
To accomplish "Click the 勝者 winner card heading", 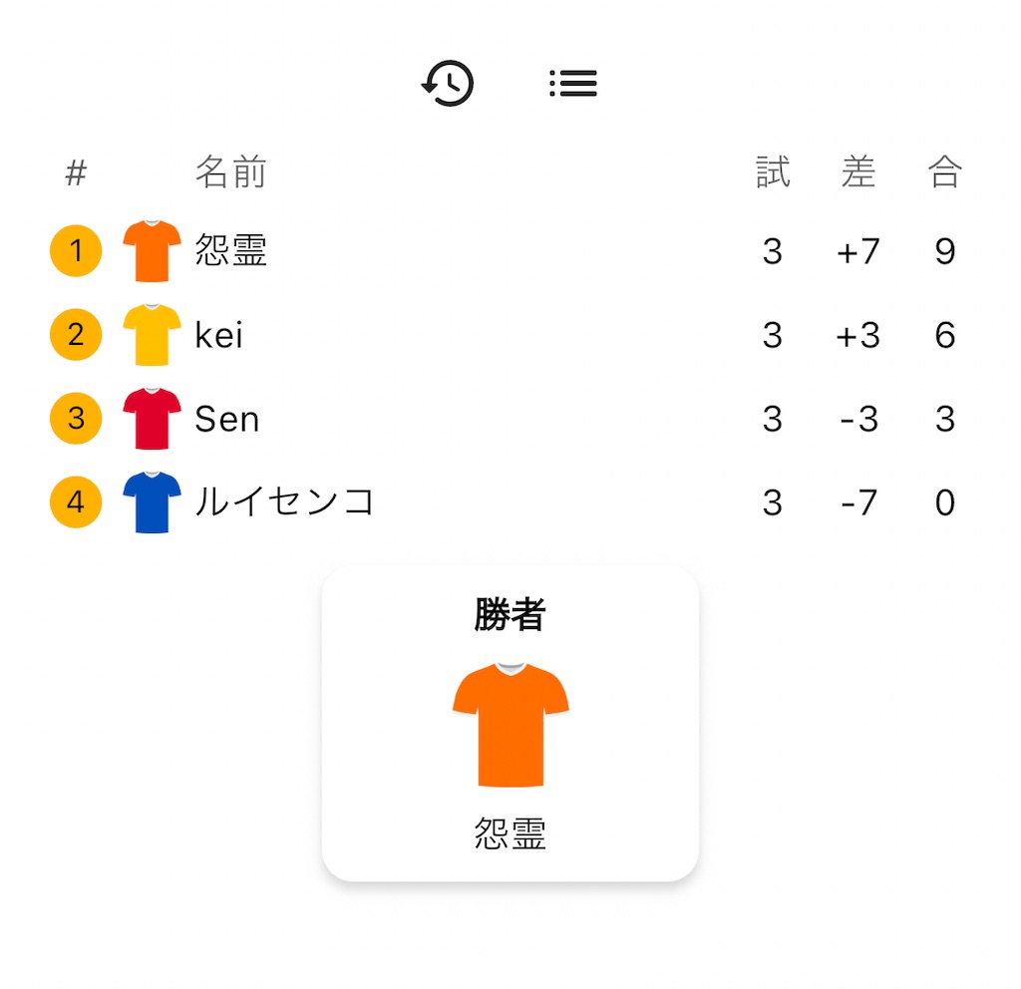I will pyautogui.click(x=510, y=616).
